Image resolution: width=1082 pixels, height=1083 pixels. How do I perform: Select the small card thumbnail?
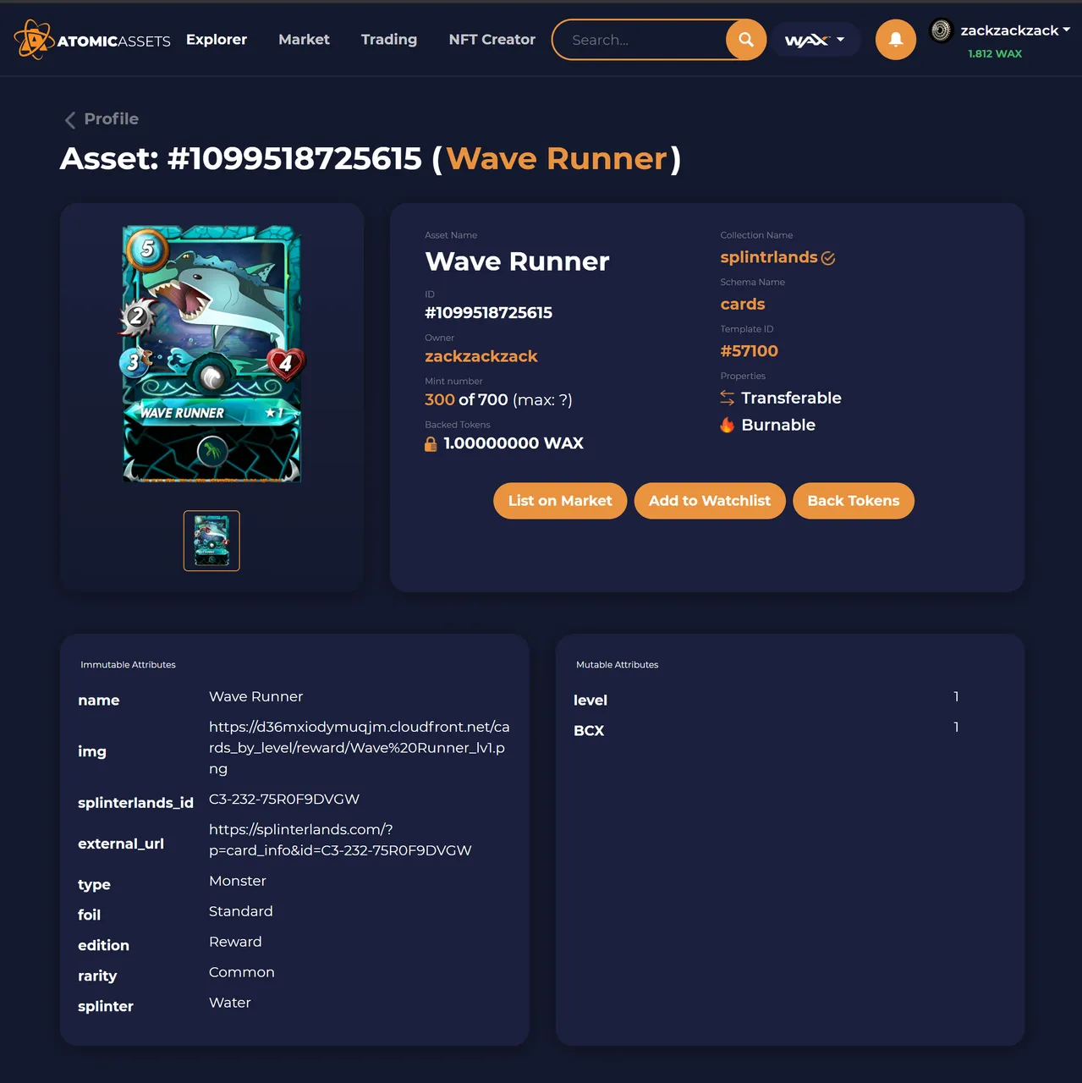(211, 541)
